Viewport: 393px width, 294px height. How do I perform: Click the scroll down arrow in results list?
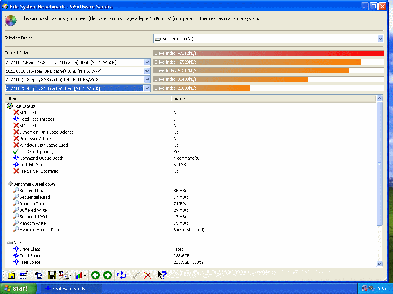pyautogui.click(x=380, y=264)
